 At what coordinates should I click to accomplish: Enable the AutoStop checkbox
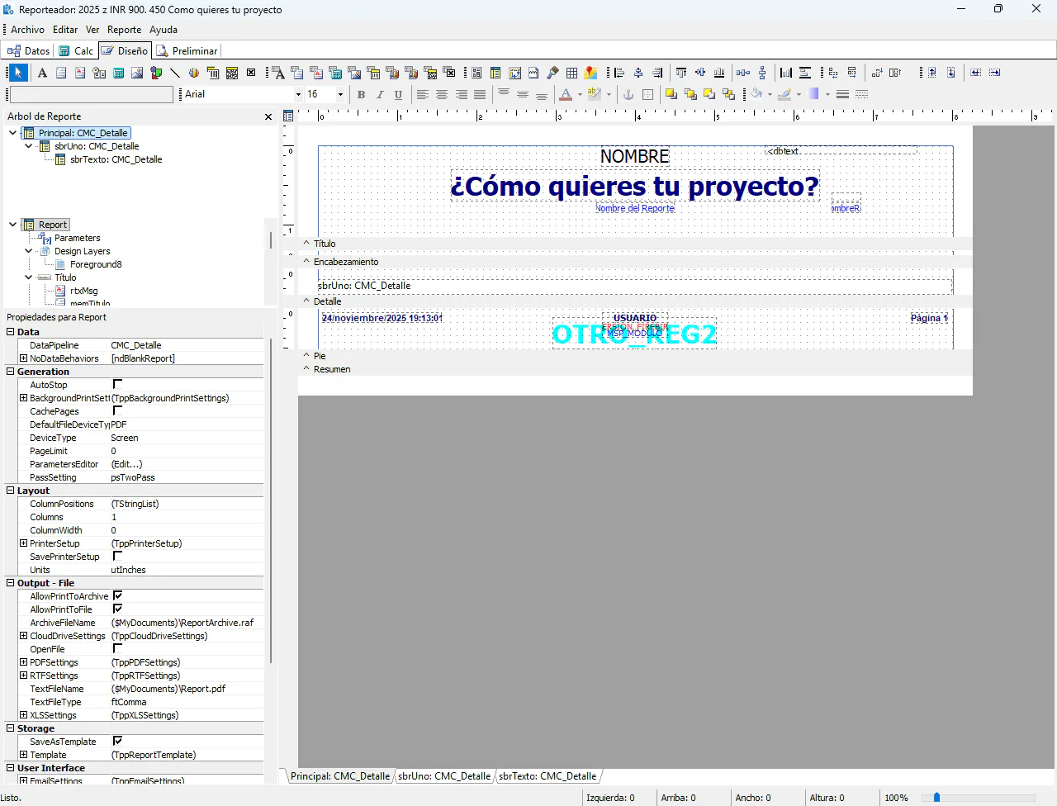(x=117, y=385)
